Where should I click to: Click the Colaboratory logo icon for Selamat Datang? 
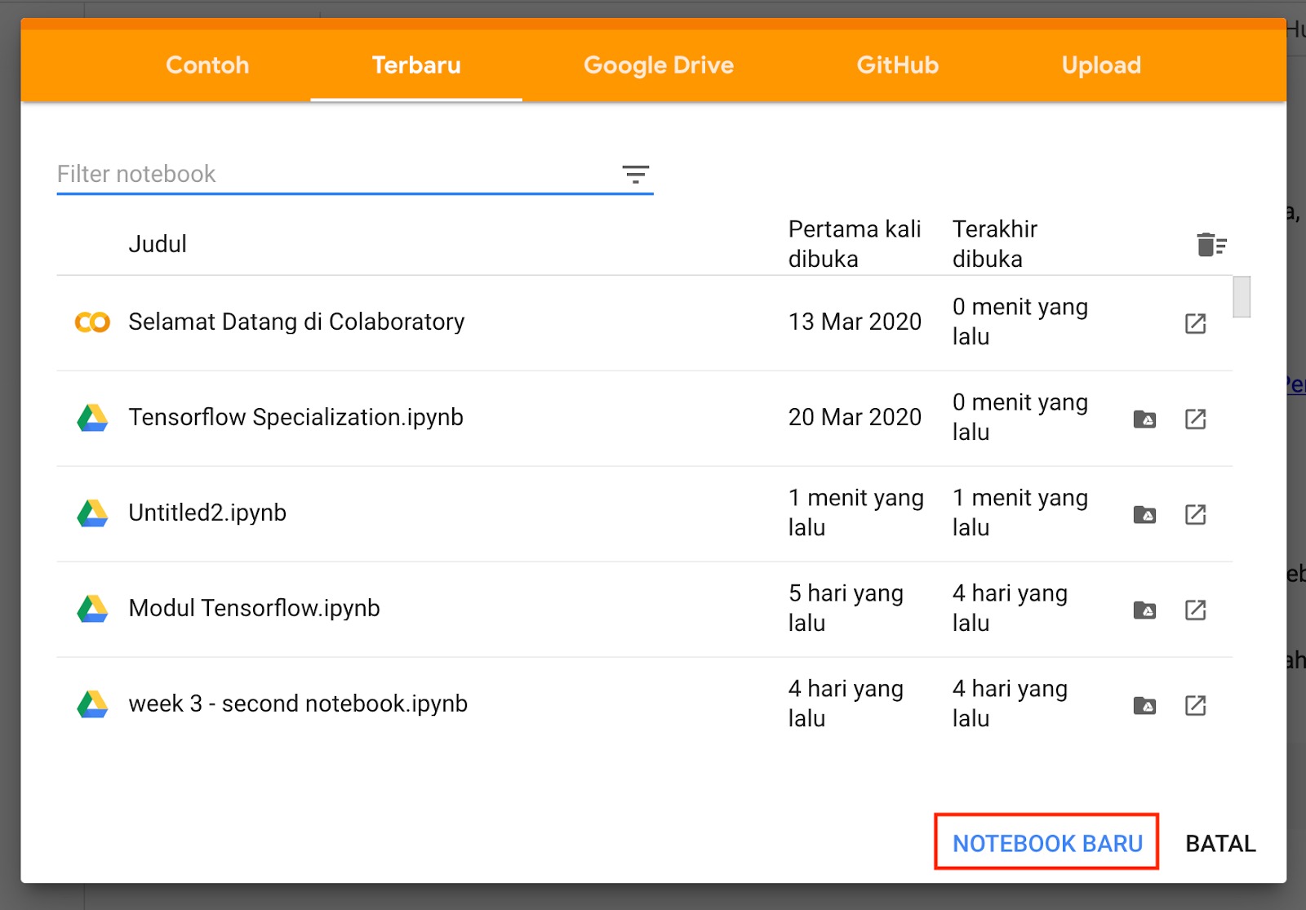tap(92, 322)
